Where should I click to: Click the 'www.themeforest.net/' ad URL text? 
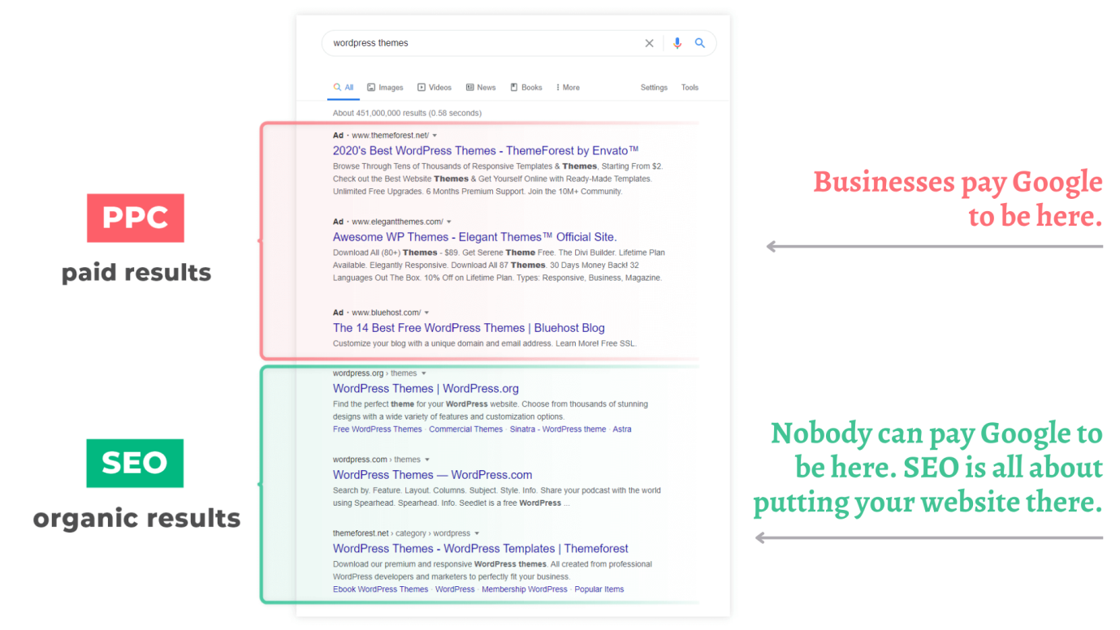tap(390, 136)
